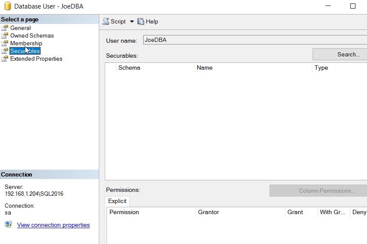The width and height of the screenshot is (367, 244).
Task: Switch to the Explicit permissions tab
Action: (x=117, y=201)
